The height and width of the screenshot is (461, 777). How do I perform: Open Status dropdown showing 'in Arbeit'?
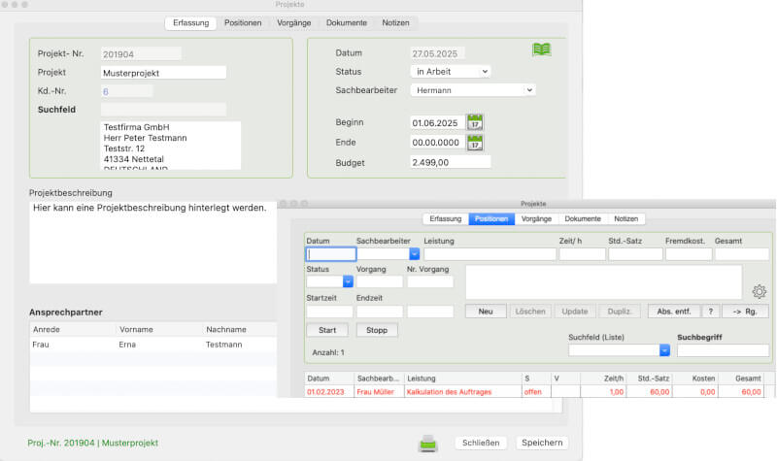tap(451, 71)
